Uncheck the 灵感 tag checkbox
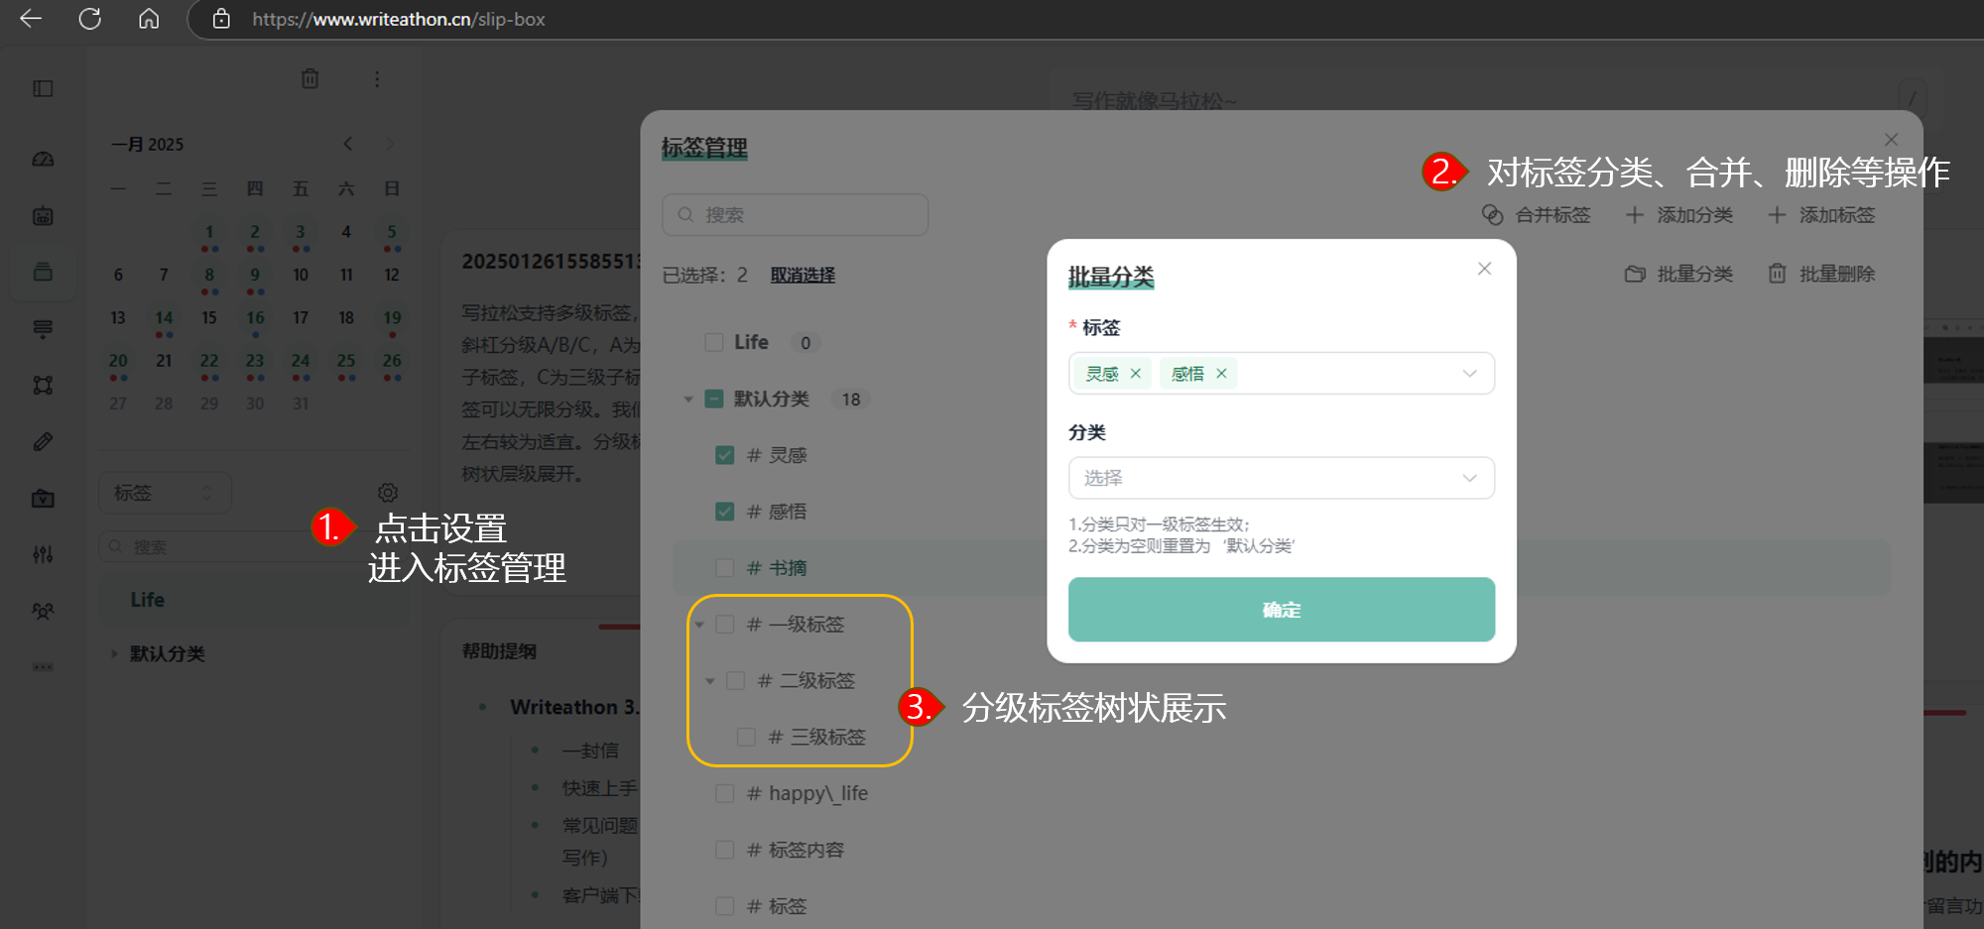Viewport: 1984px width, 929px height. pyautogui.click(x=725, y=455)
